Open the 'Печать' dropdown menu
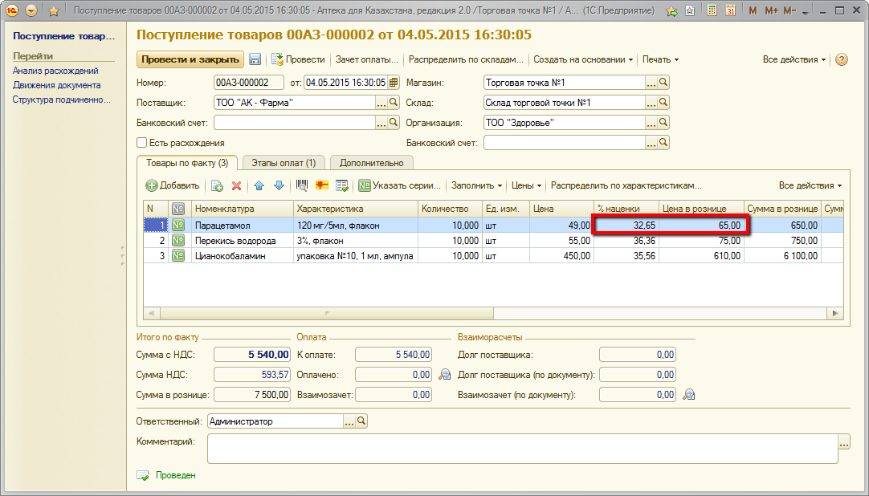 pos(660,59)
